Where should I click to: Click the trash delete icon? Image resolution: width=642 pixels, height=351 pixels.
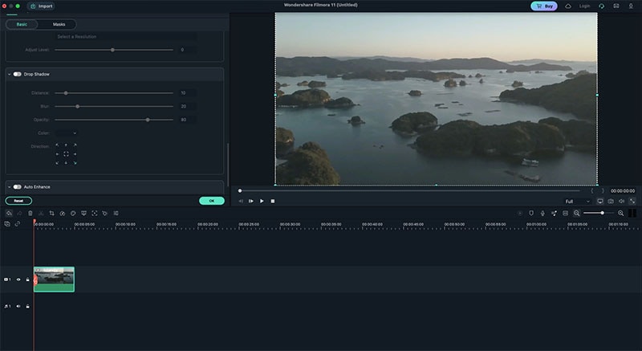pyautogui.click(x=30, y=213)
